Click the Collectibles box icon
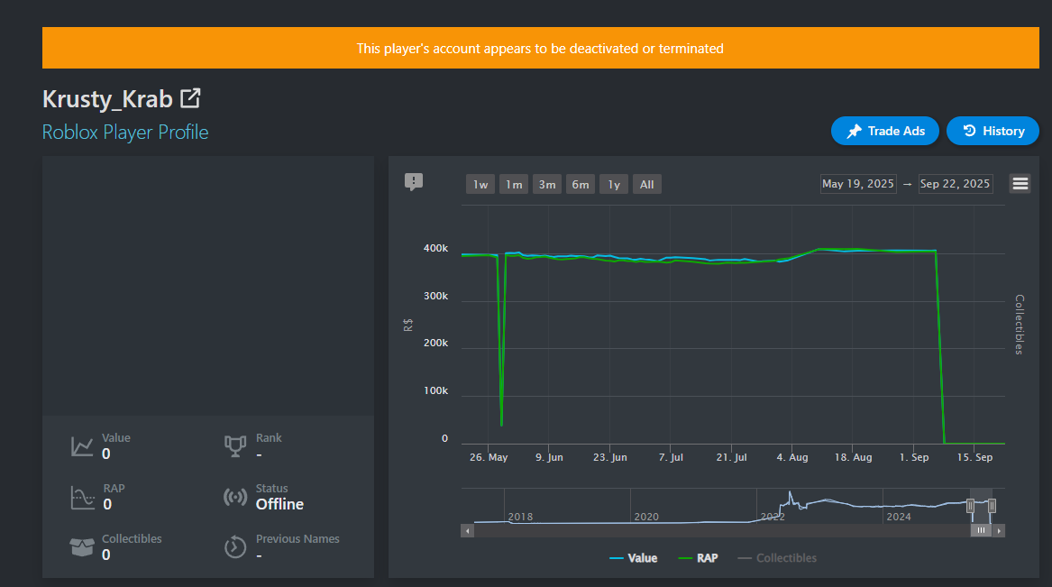This screenshot has height=587, width=1052. [82, 546]
